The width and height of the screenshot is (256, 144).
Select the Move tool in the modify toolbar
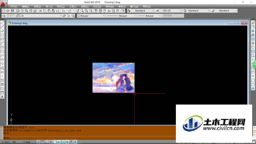(253, 43)
